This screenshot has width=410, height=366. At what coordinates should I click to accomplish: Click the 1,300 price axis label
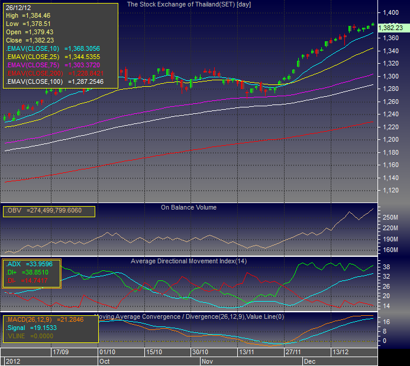(390, 76)
